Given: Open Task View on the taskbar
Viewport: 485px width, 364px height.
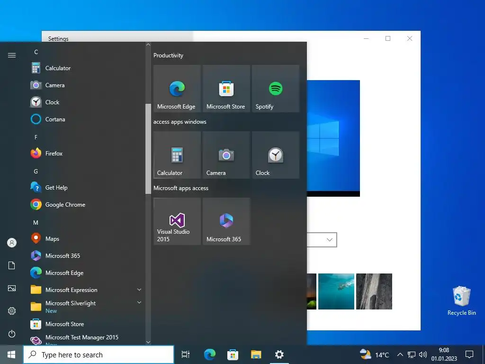Looking at the screenshot, I should coord(186,355).
